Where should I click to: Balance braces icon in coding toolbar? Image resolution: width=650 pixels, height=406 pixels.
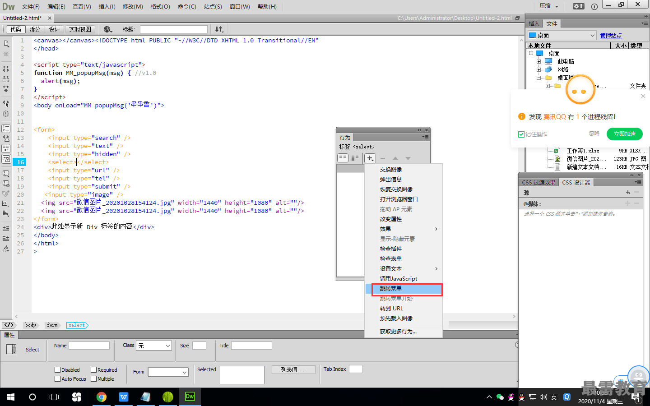click(x=6, y=114)
